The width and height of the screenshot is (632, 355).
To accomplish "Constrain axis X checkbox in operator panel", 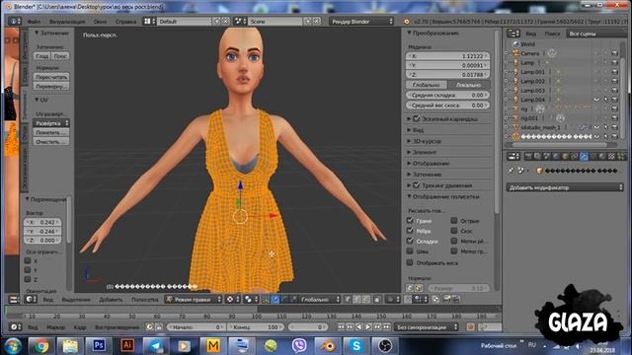I will [28, 260].
